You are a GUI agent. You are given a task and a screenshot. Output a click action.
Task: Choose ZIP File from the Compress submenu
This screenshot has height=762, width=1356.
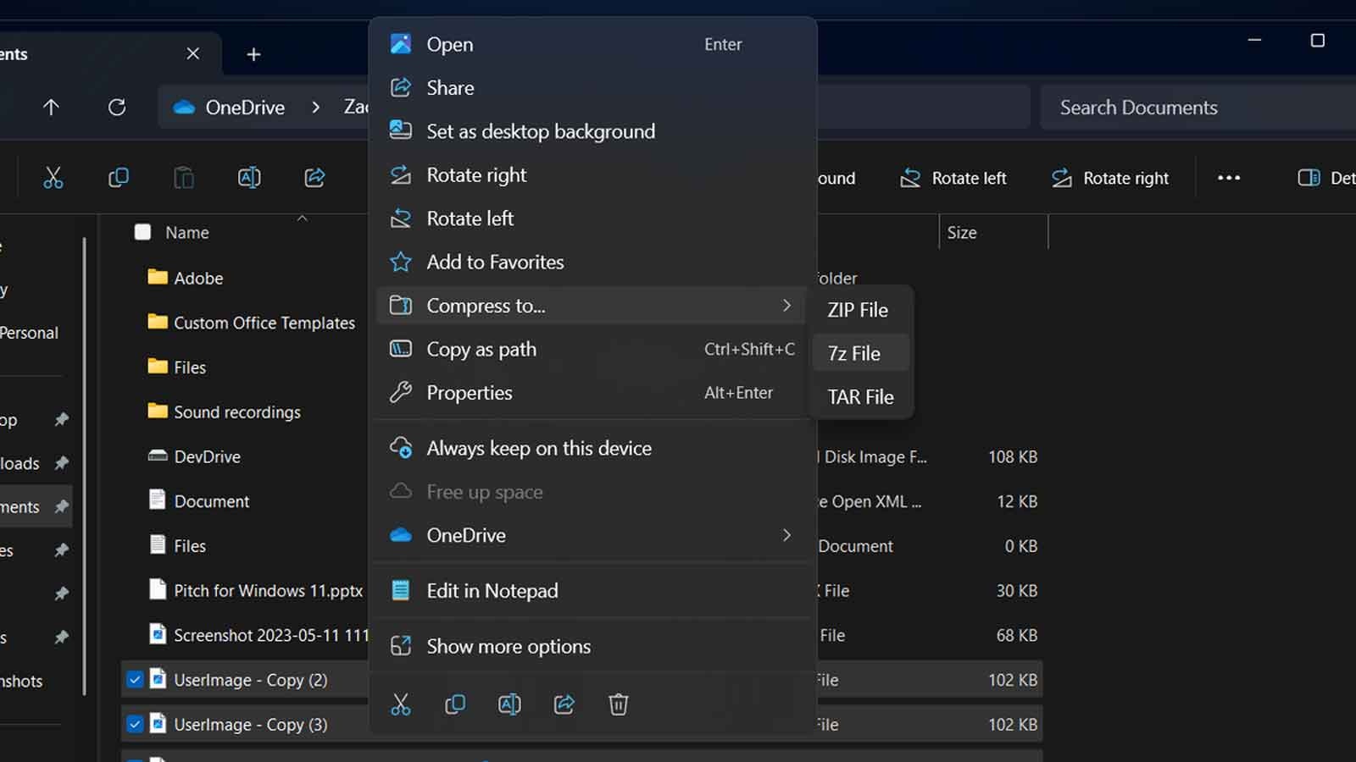[858, 310]
